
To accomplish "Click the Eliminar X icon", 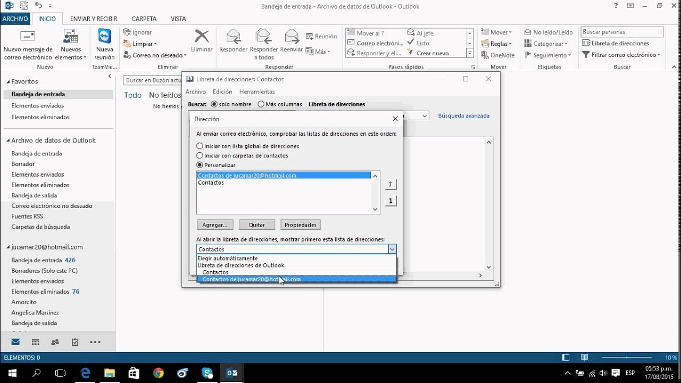I will coord(202,37).
